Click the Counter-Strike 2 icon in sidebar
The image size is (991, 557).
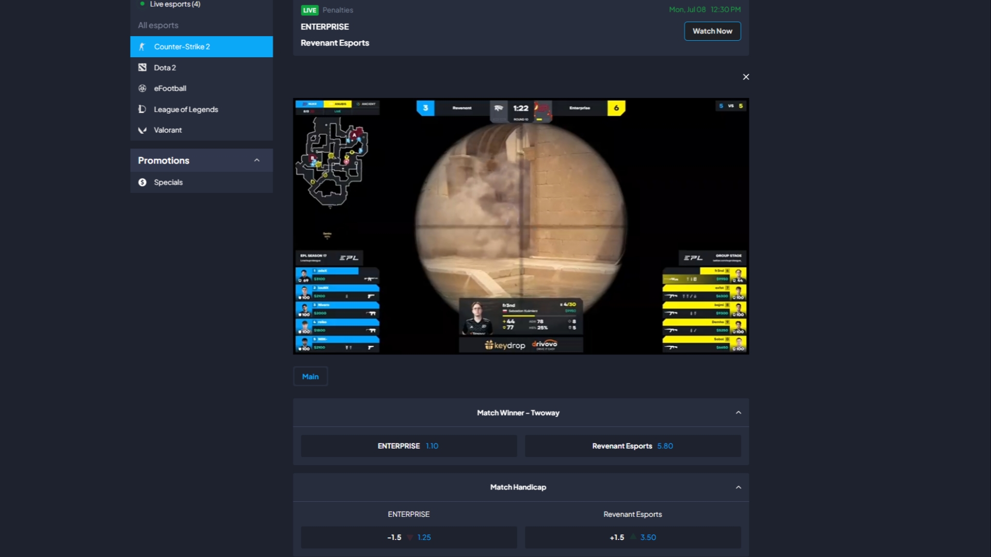142,46
